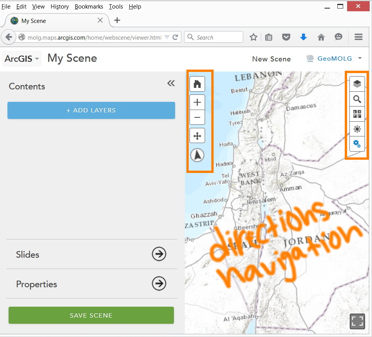
Task: Collapse the Contents panel with double chevron
Action: (x=171, y=83)
